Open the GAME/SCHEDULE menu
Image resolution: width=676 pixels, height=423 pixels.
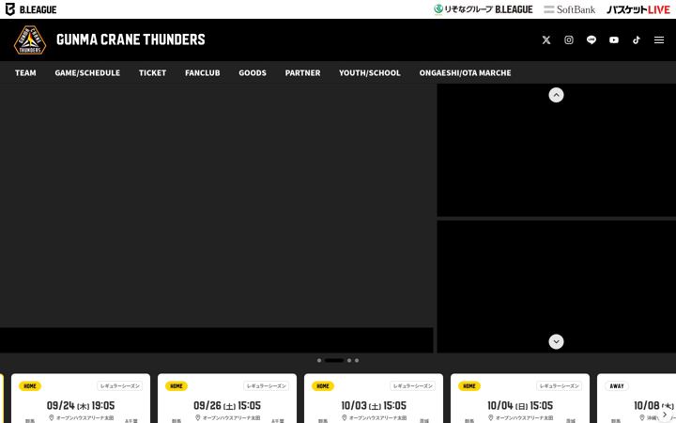click(87, 72)
